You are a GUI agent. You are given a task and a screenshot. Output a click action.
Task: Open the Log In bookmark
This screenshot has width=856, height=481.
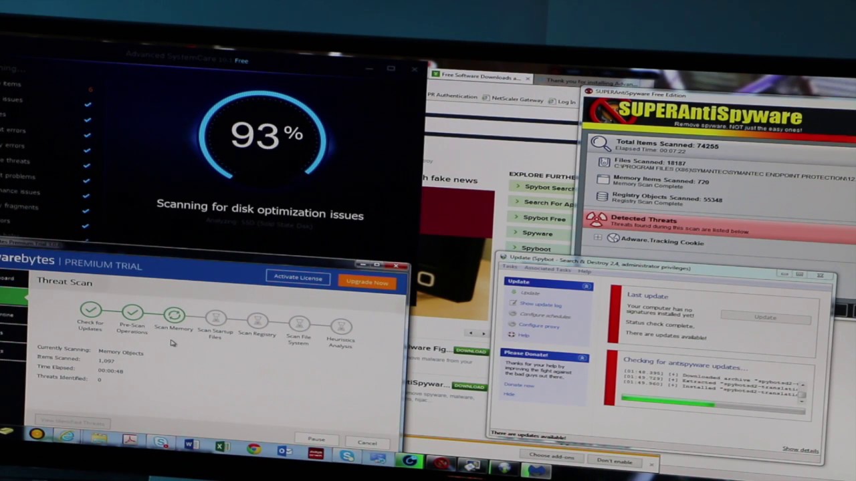[562, 102]
